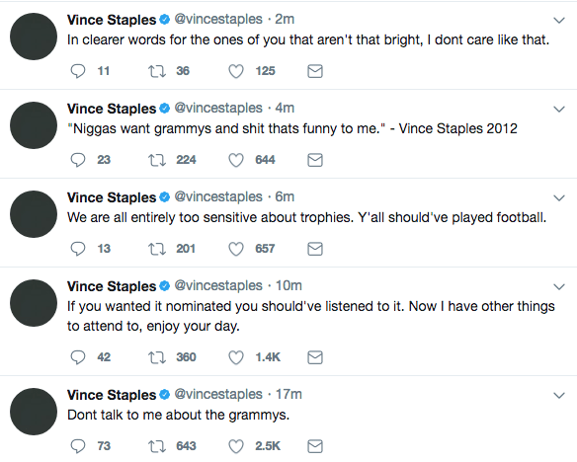Open the chevron menu on the 6m tweet
This screenshot has width=577, height=462.
(x=559, y=198)
